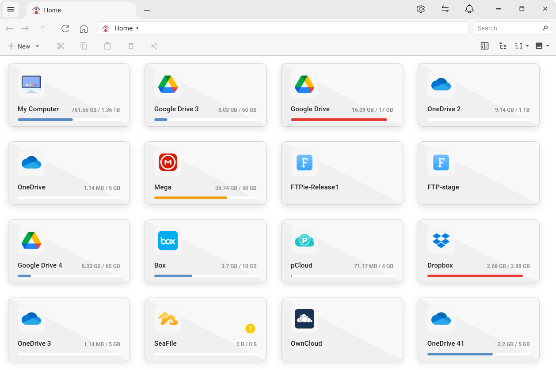Click the refresh button
The width and height of the screenshot is (556, 370).
[x=65, y=28]
